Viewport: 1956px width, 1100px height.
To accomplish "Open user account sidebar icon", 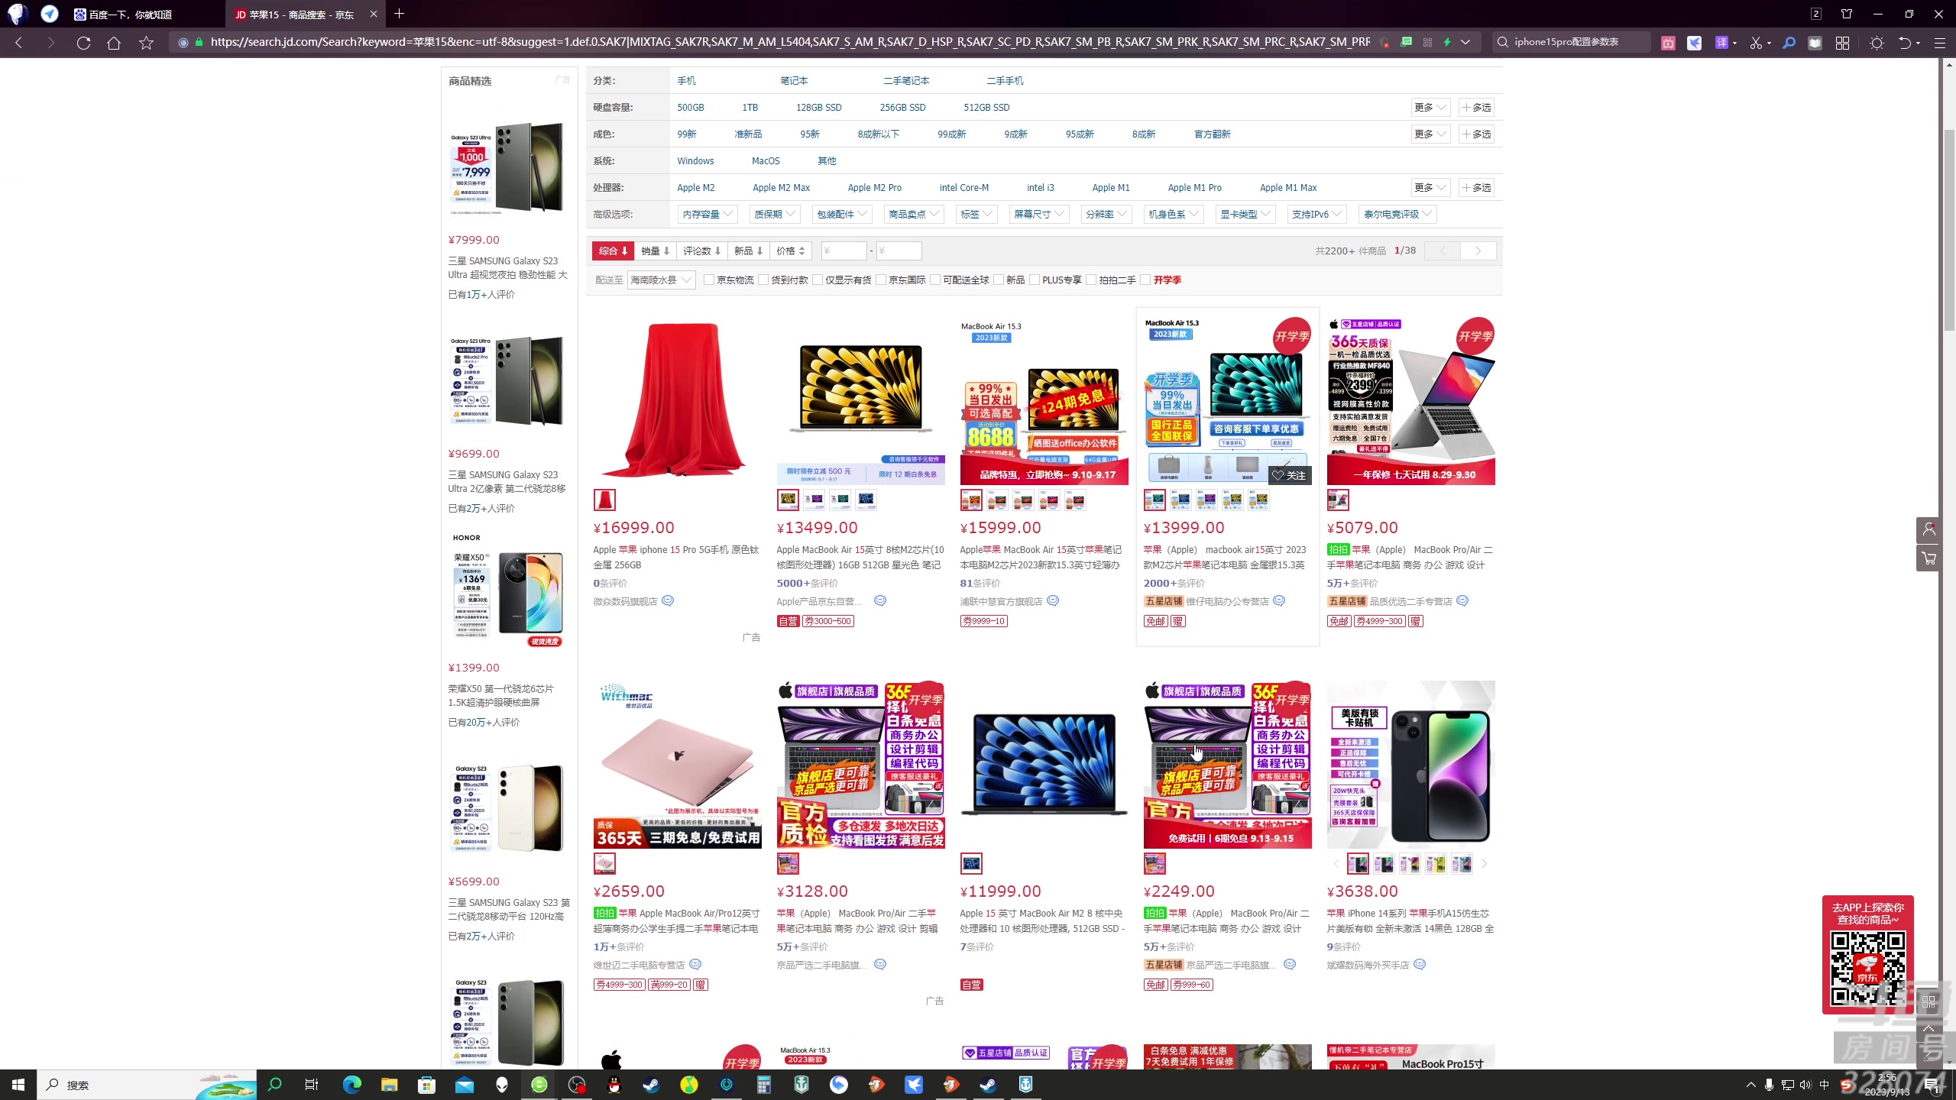I will point(1928,529).
